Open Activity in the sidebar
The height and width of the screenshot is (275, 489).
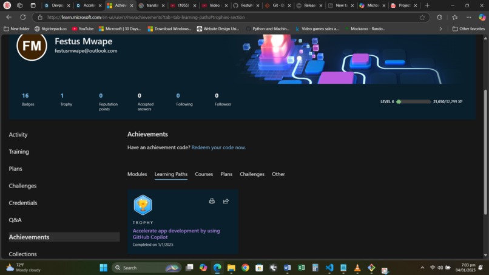pos(18,135)
